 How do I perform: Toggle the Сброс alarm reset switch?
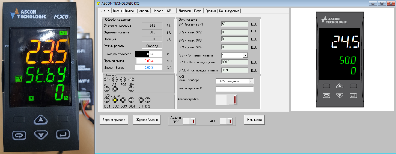pos(189,121)
